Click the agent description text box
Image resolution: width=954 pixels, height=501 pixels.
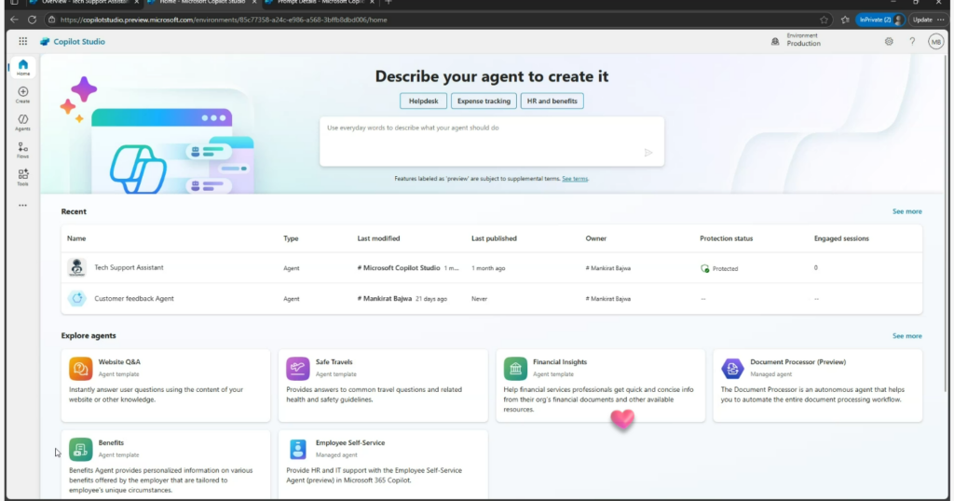[492, 141]
